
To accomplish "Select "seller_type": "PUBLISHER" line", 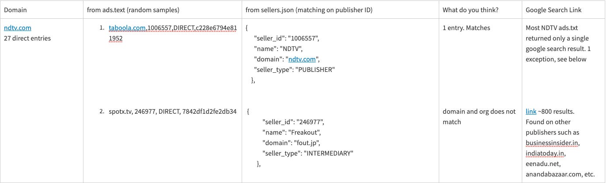I will point(294,70).
